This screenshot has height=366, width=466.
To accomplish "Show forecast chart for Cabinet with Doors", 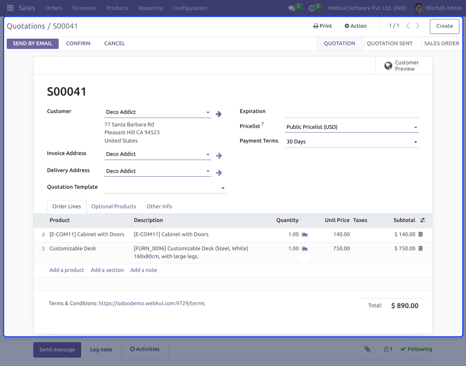I will tap(305, 235).
